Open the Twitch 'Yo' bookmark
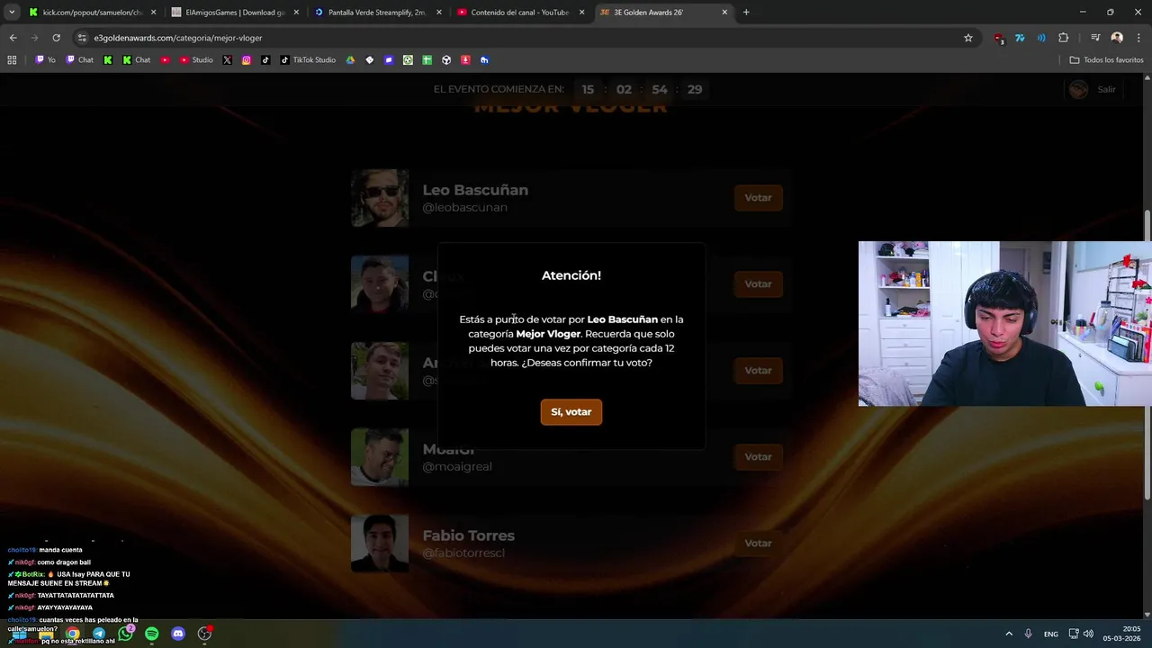Viewport: 1152px width, 648px height. 46,60
